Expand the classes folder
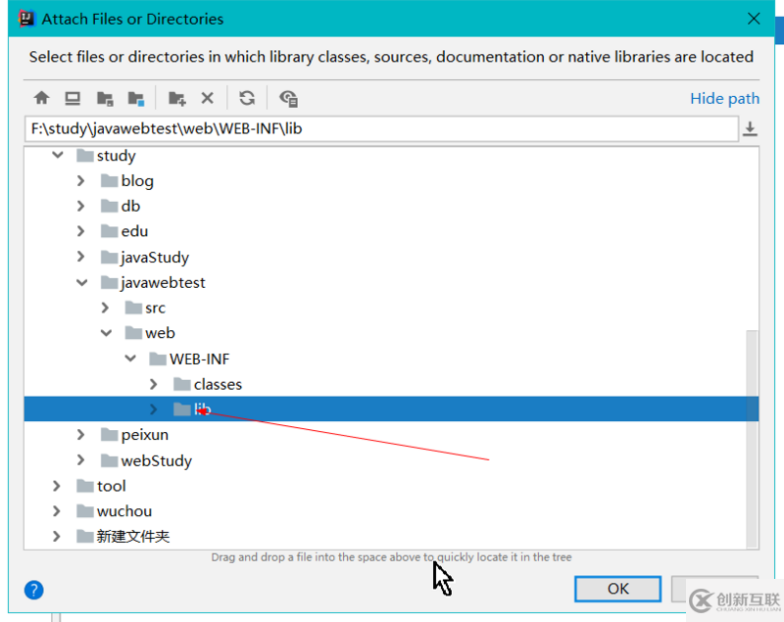Viewport: 784px width, 622px height. 154,384
